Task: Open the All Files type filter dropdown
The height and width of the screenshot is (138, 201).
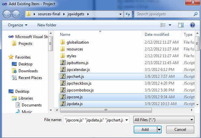Action: [x=164, y=120]
